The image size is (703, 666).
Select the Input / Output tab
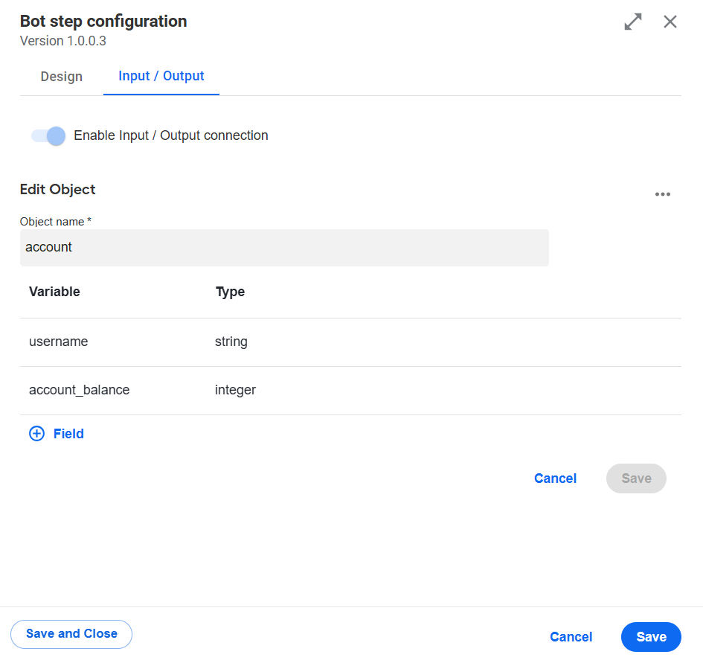pyautogui.click(x=161, y=76)
